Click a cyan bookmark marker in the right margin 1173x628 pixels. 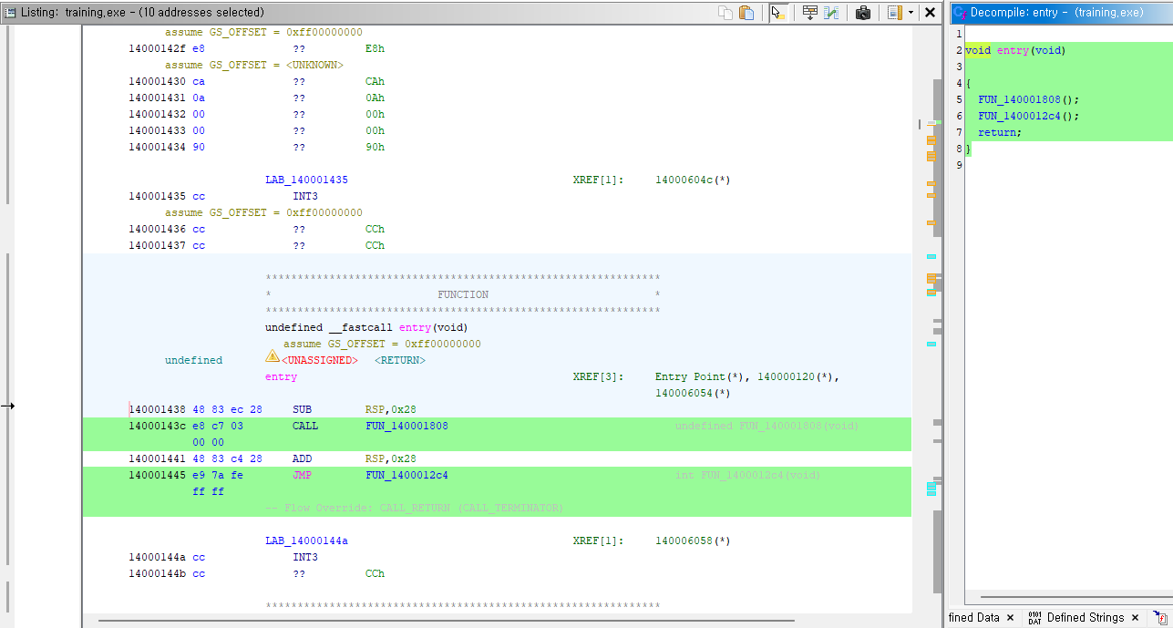(x=931, y=256)
